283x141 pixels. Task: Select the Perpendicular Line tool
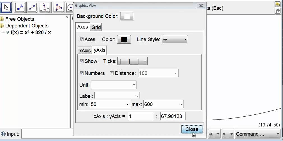pyautogui.click(x=45, y=8)
